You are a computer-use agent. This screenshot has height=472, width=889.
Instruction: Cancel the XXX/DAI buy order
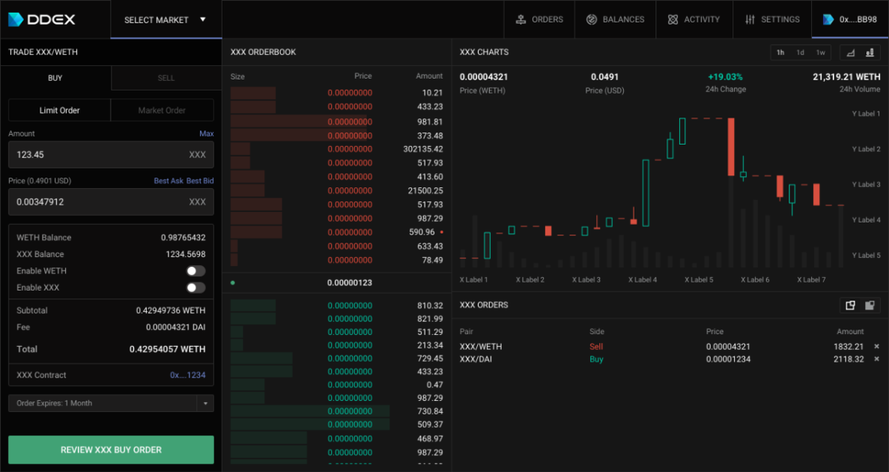click(876, 359)
